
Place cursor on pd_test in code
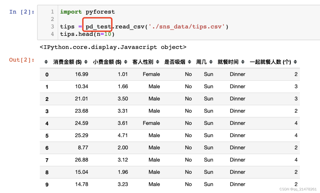tap(98, 27)
